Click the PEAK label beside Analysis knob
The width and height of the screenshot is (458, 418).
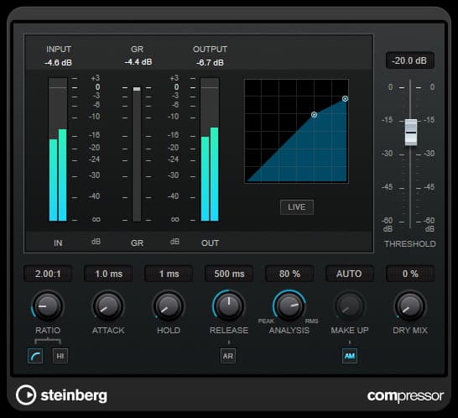266,321
